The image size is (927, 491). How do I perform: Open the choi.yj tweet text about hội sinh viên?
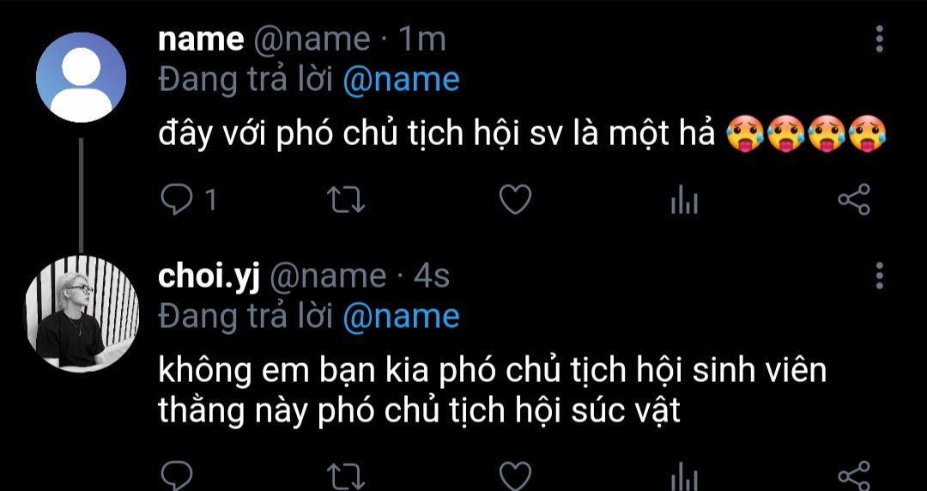tap(493, 391)
